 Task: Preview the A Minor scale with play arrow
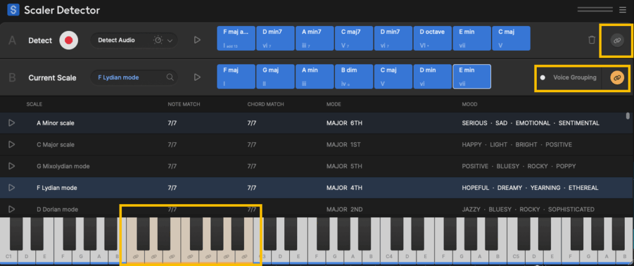pos(11,123)
